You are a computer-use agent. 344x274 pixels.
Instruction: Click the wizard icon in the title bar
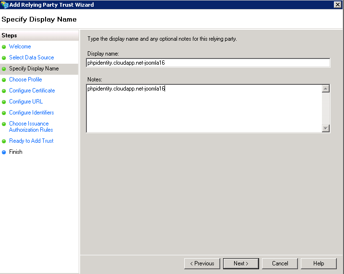click(5, 5)
